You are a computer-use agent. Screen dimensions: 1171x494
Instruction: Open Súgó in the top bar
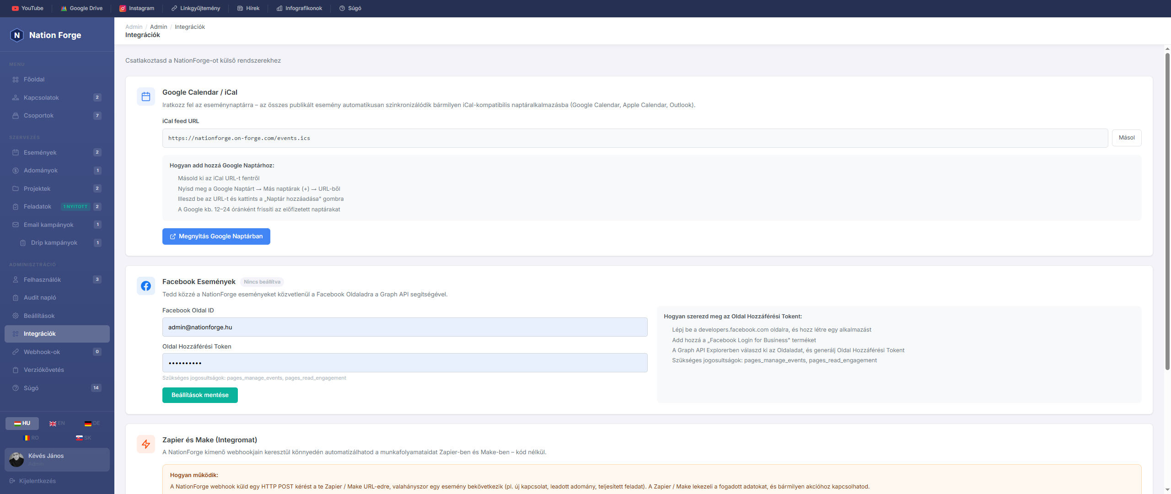pos(350,8)
